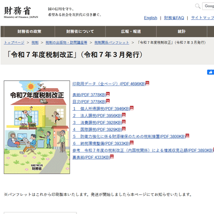Go to 税制の出版物・訪問講座等 breadcrumb
This screenshot has width=214, height=214.
[x=66, y=42]
